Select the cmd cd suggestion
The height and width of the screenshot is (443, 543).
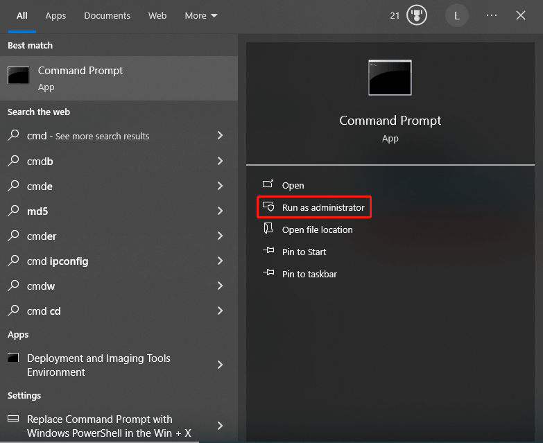[x=119, y=311]
